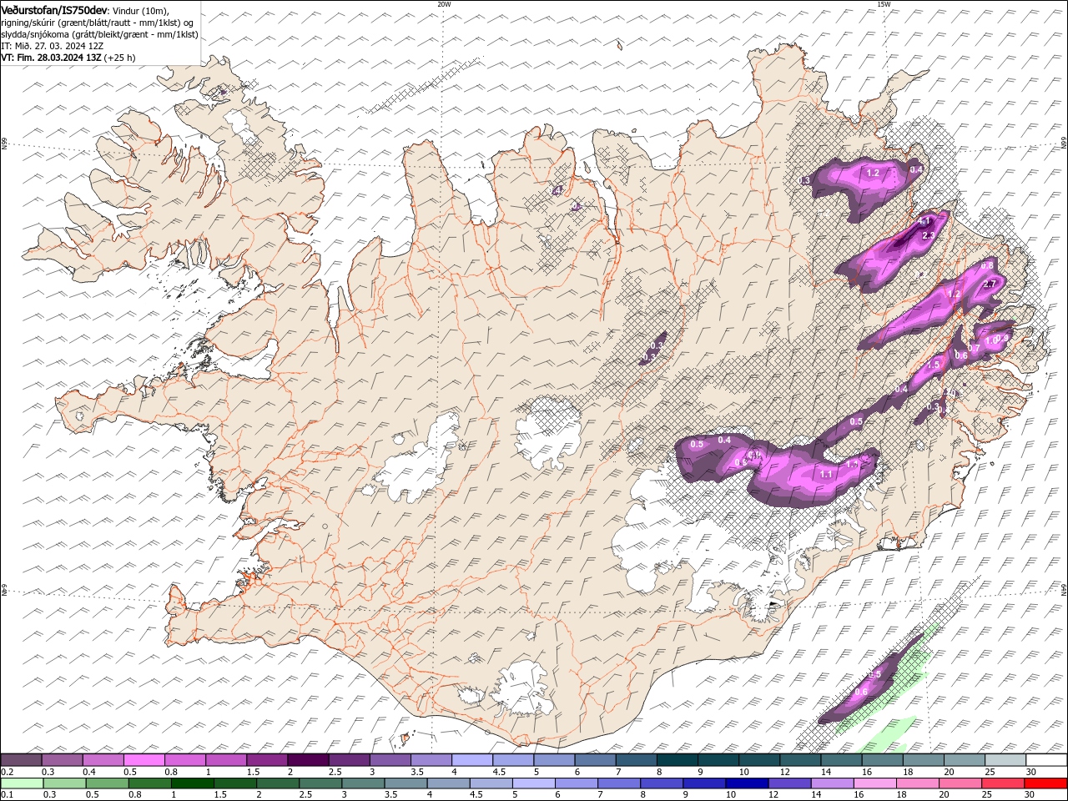This screenshot has width=1068, height=801.
Task: Click the '4.1' snowfall value on the map
Action: click(924, 222)
